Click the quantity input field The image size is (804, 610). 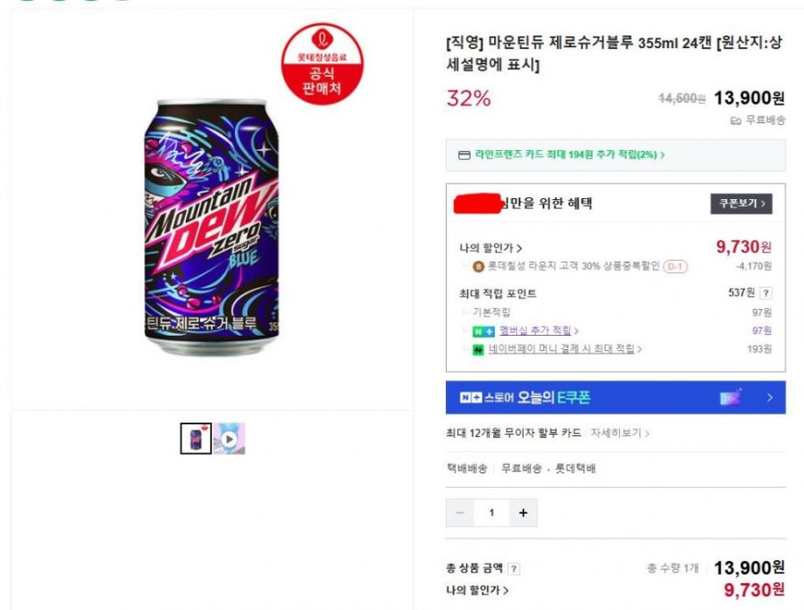pyautogui.click(x=491, y=513)
